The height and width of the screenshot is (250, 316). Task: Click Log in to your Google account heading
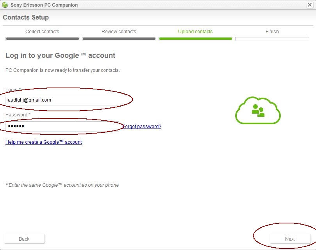tap(60, 55)
